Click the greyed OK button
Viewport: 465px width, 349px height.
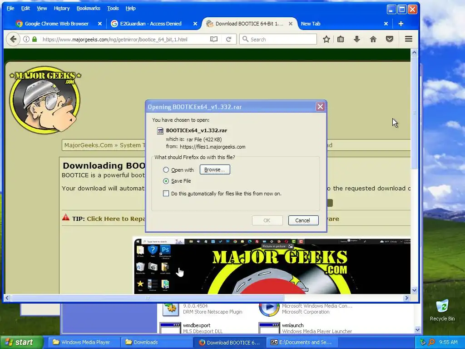coord(267,220)
